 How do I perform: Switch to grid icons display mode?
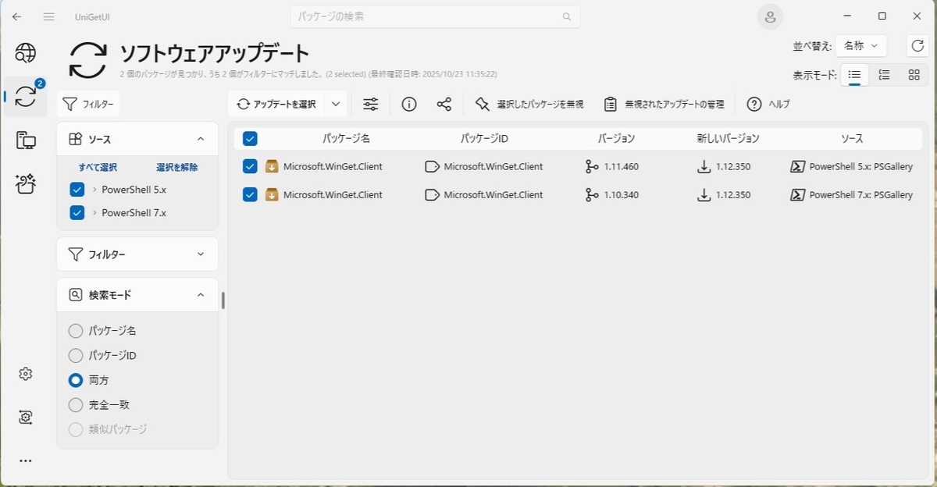(914, 75)
